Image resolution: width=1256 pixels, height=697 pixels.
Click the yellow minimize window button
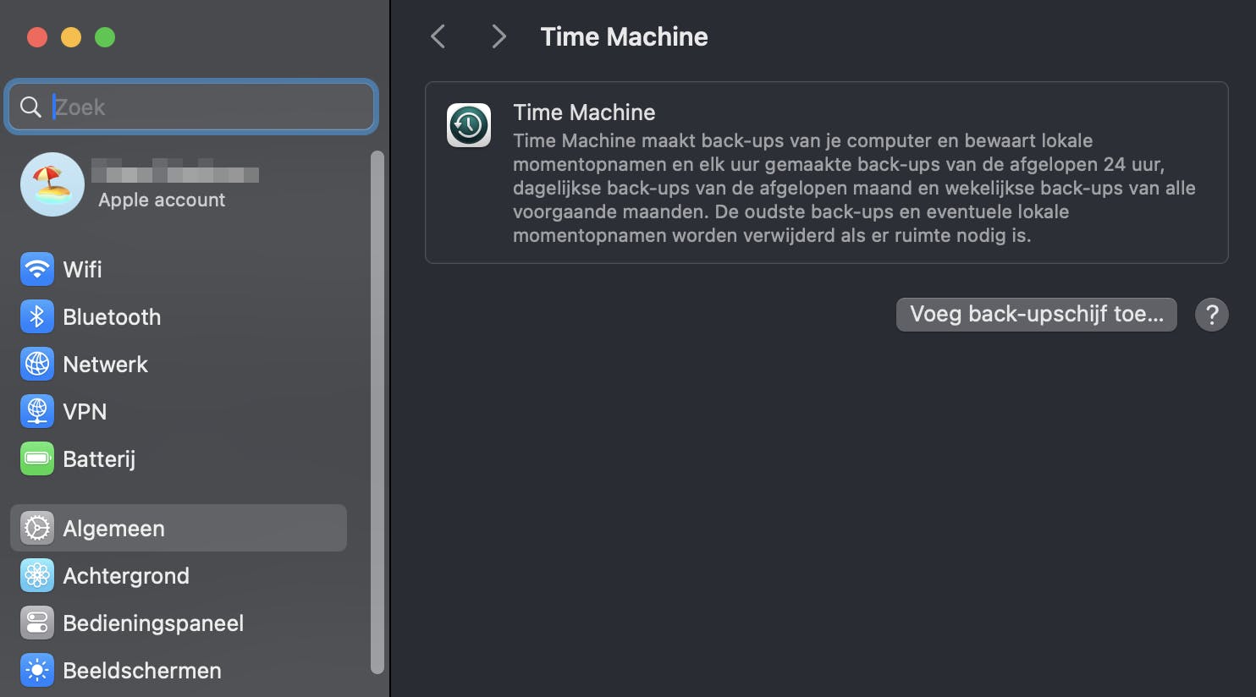click(x=71, y=37)
